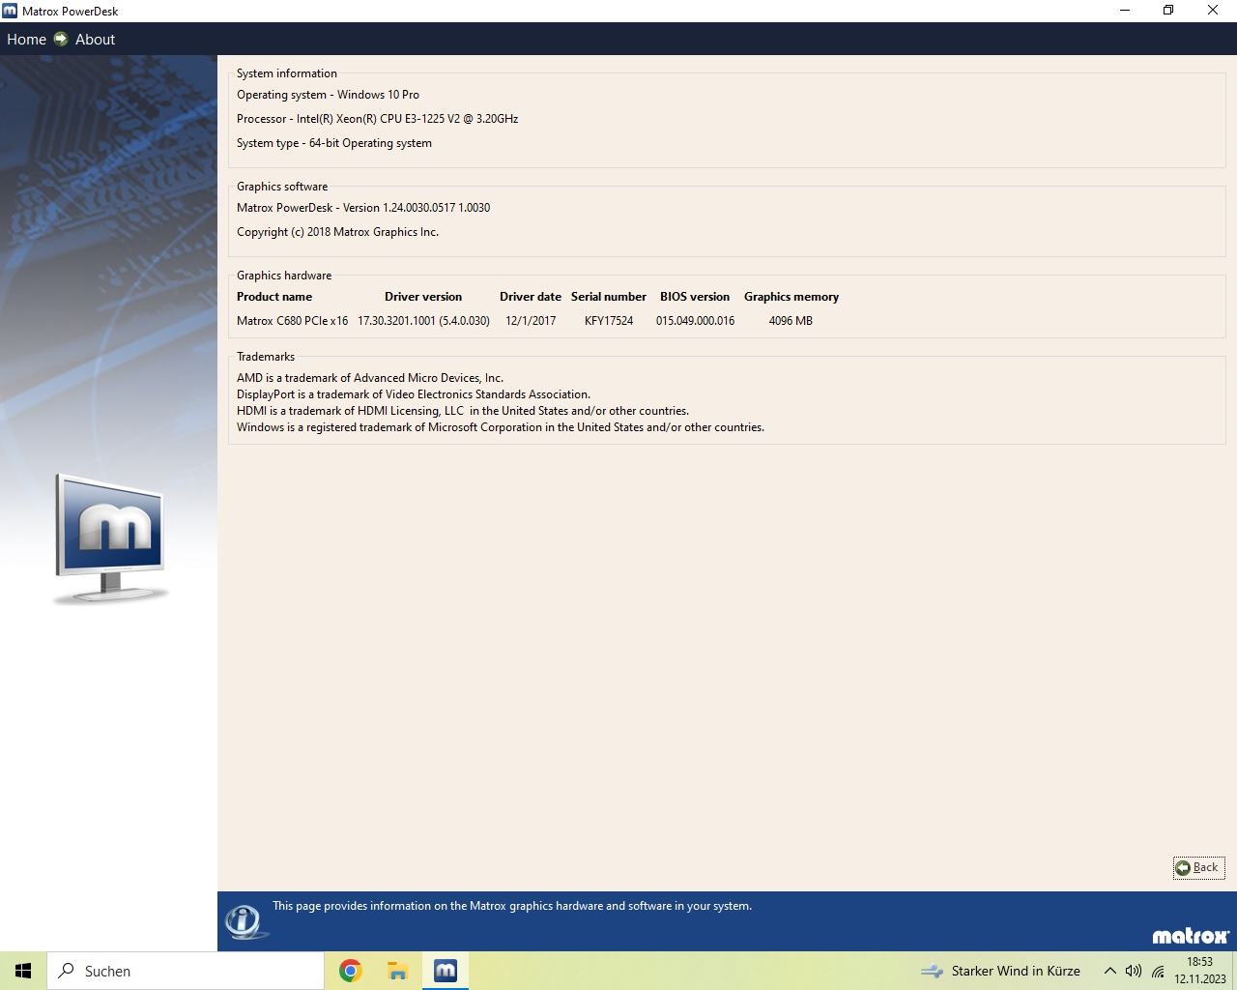
Task: Open the Starker Wind weather widget
Action: tap(1000, 971)
